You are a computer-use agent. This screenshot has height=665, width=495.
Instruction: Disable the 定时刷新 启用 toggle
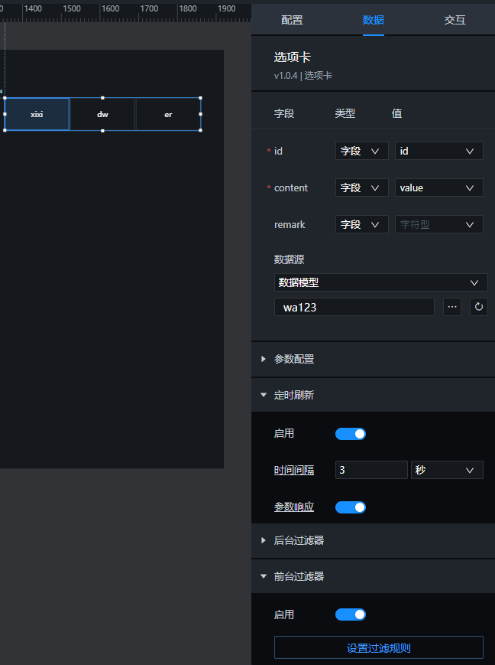pos(351,434)
